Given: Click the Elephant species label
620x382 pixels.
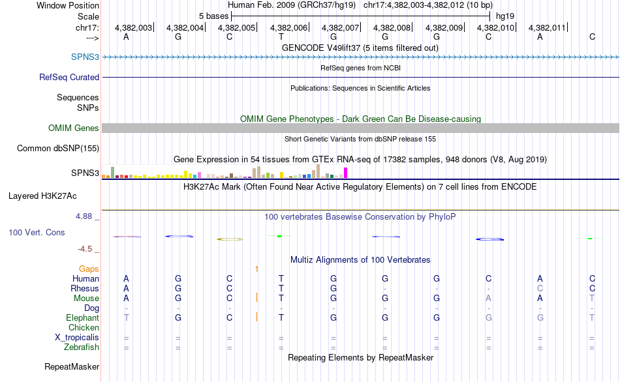Looking at the screenshot, I should (x=83, y=318).
